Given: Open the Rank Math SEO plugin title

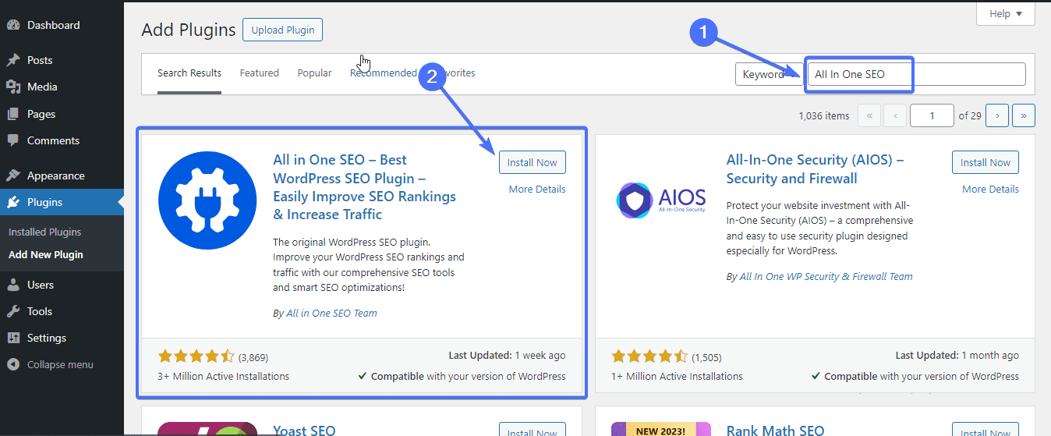Looking at the screenshot, I should coord(775,430).
